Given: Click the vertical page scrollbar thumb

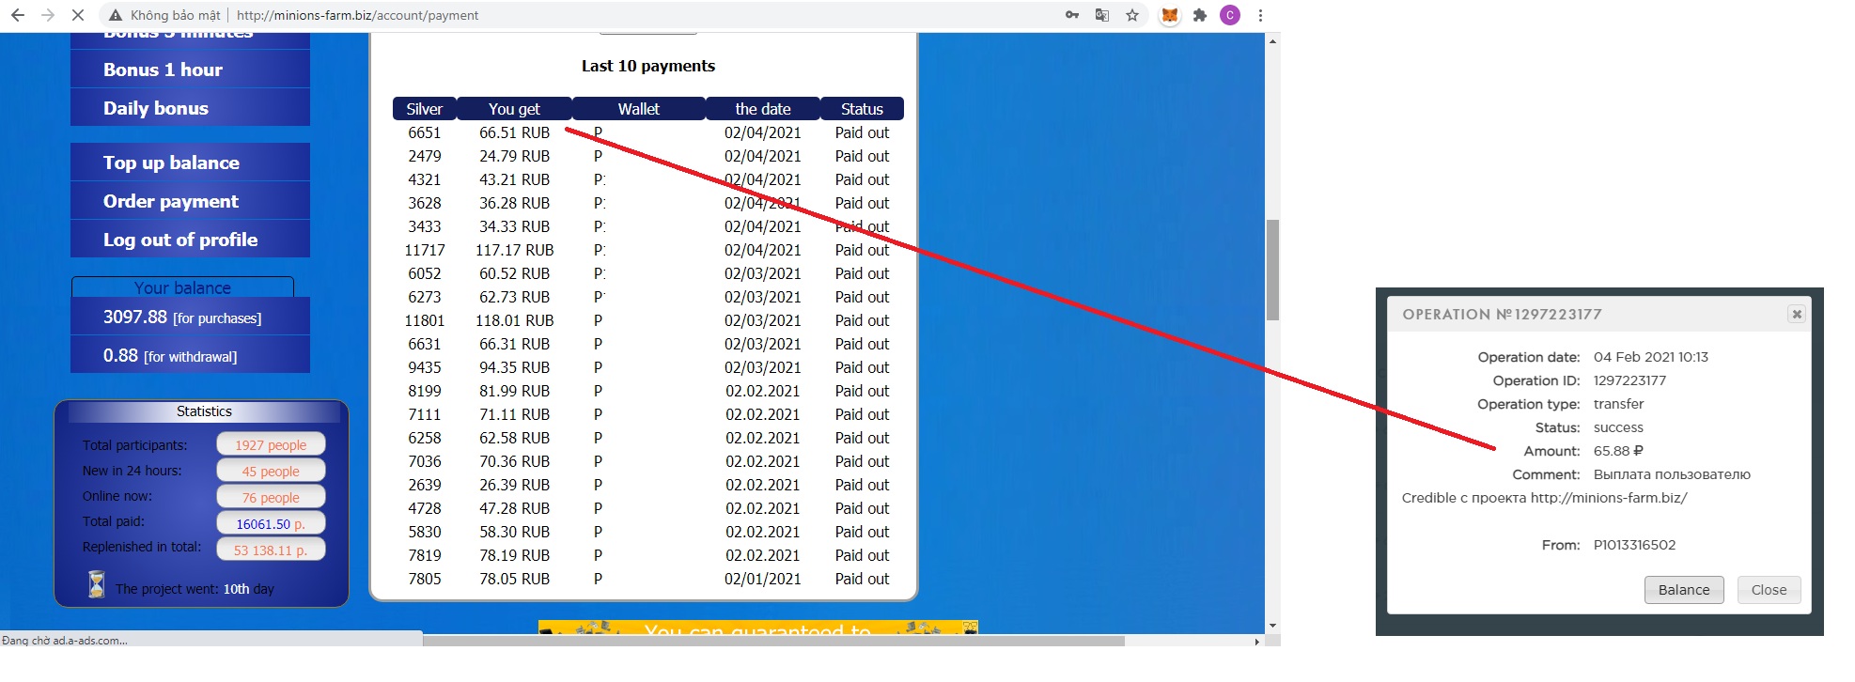Looking at the screenshot, I should click(1273, 270).
